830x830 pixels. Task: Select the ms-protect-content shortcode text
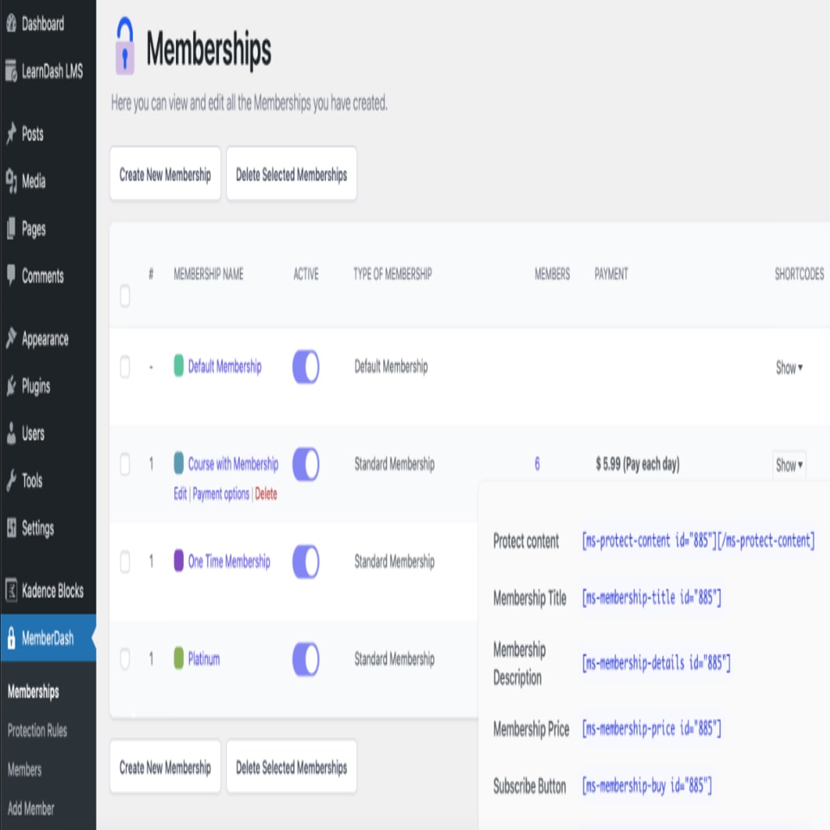click(698, 541)
